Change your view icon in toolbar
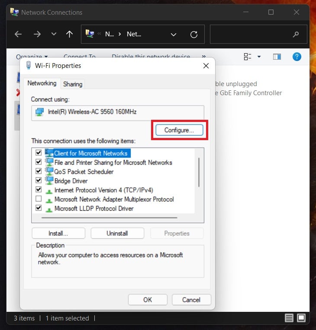 pos(248,57)
